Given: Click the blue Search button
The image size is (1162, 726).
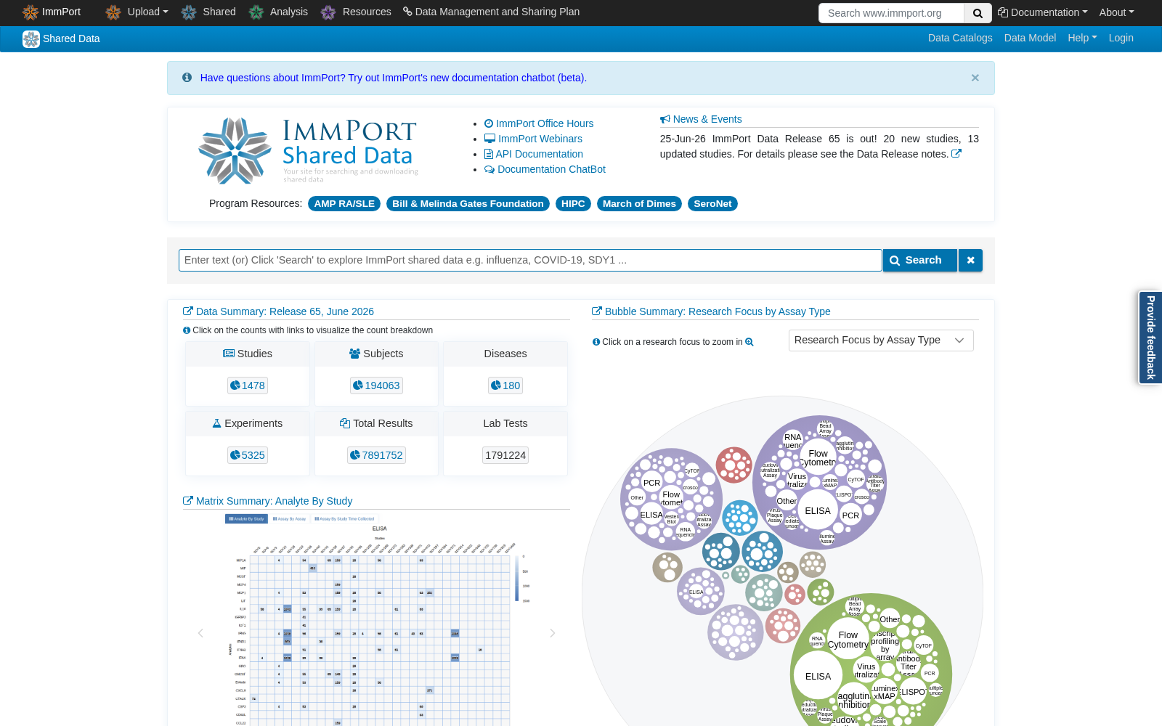Looking at the screenshot, I should click(x=919, y=260).
